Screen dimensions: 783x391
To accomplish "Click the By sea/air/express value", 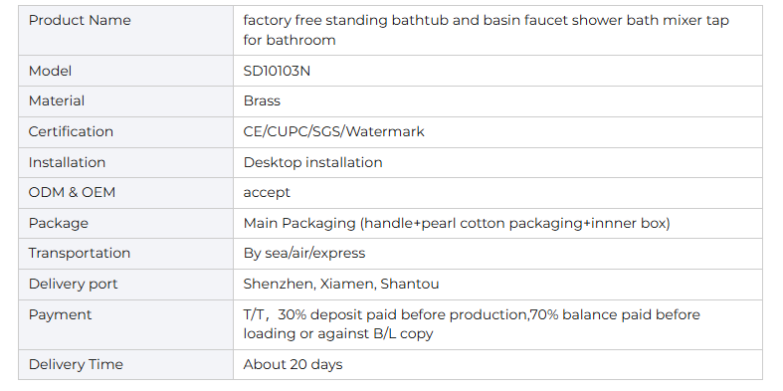I will click(304, 253).
